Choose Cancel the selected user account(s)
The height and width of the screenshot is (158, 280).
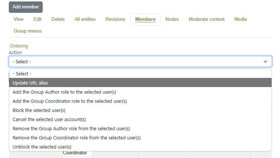[49, 119]
